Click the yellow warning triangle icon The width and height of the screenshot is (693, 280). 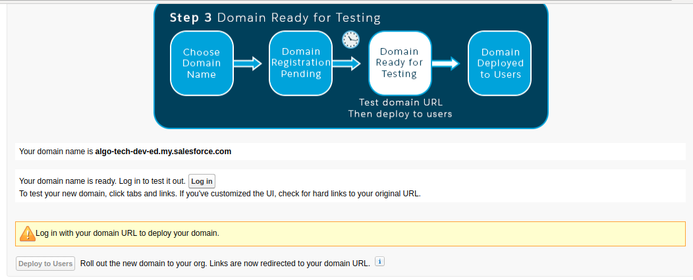pos(27,233)
